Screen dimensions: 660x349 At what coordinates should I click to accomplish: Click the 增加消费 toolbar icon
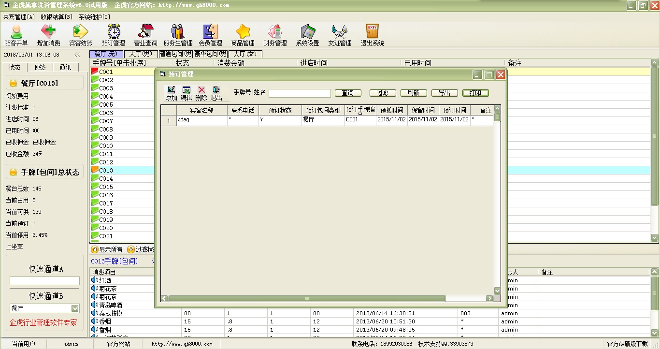48,35
